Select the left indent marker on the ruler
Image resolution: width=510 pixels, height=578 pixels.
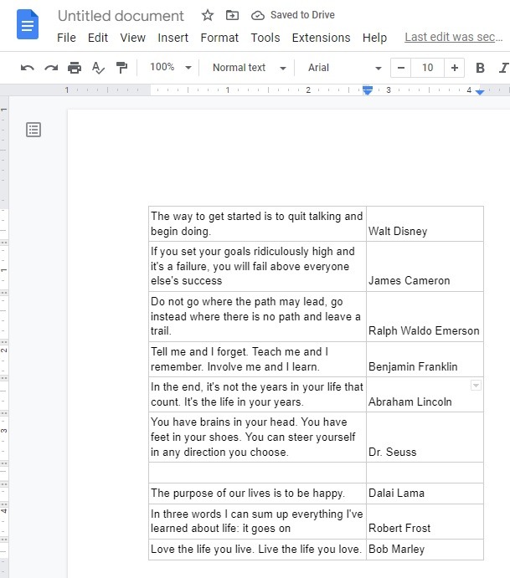pos(368,91)
